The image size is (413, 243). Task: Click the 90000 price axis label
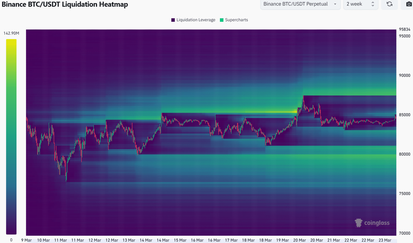405,75
